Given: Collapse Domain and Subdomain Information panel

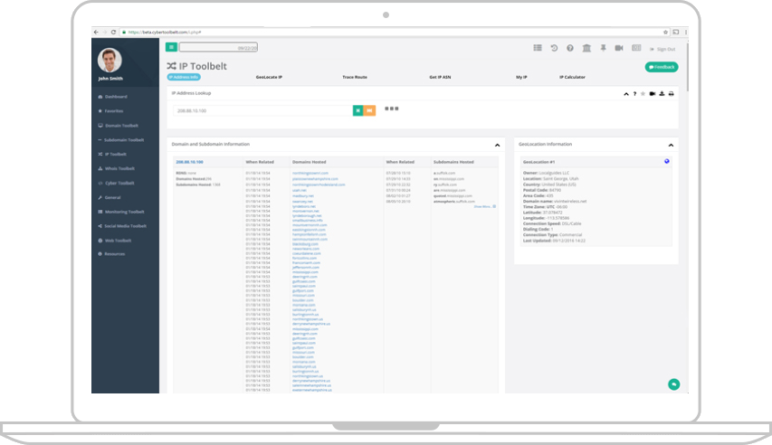Looking at the screenshot, I should pos(497,145).
